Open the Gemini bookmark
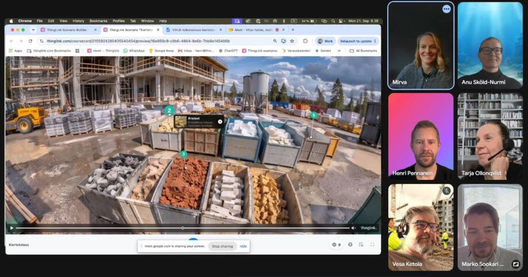This screenshot has height=277, width=528. pyautogui.click(x=323, y=51)
